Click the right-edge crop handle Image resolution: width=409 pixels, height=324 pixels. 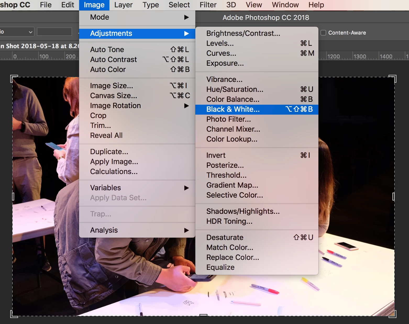(394, 196)
